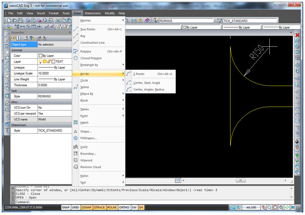Choose Construction Line from Draw menu

click(99, 42)
